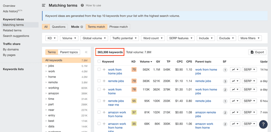
Task: Open trend chart dropdown for 'work from home jobs'
Action: pos(235,69)
